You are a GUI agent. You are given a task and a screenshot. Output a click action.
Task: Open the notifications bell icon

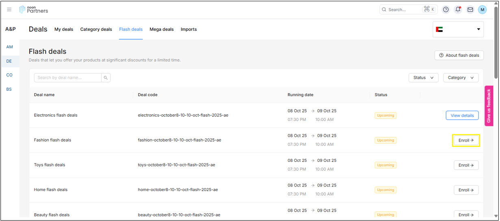pyautogui.click(x=458, y=9)
